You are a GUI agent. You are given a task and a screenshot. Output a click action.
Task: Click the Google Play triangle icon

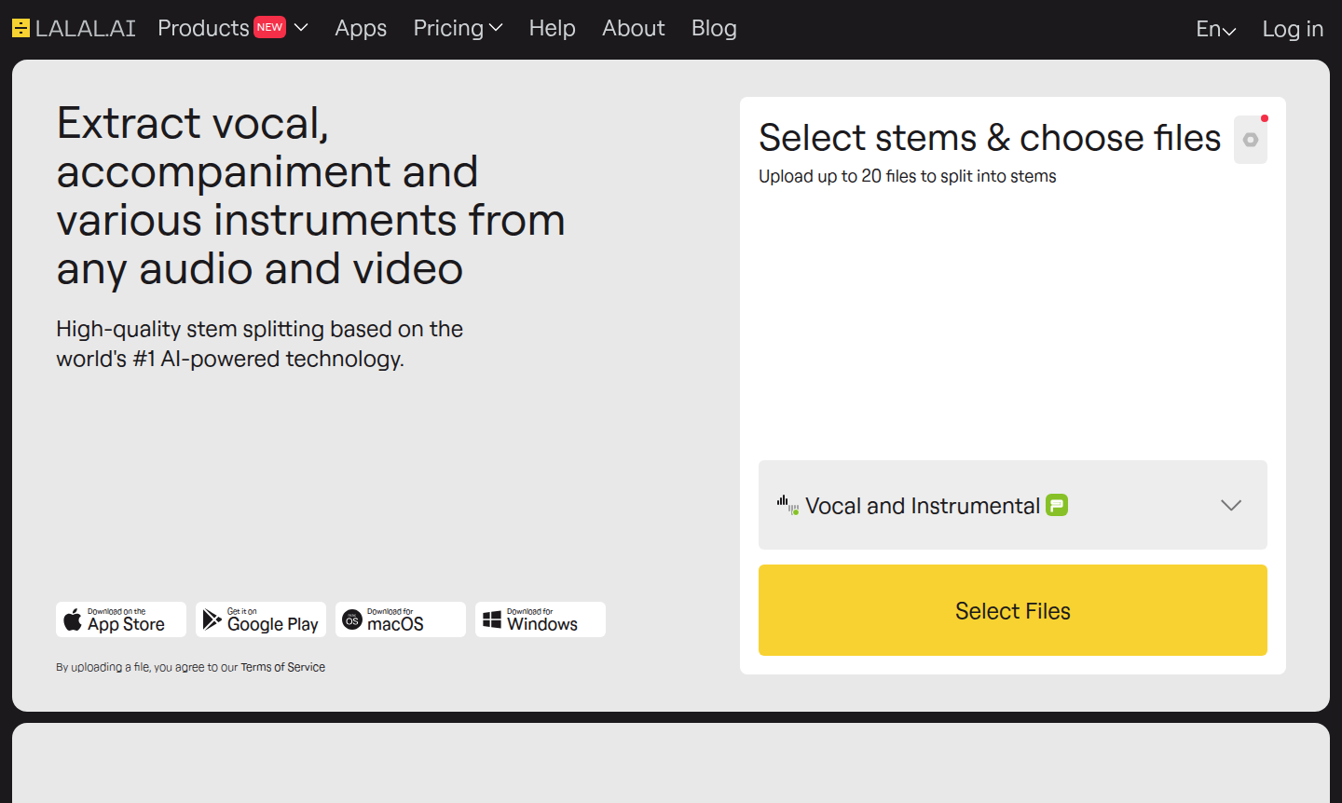pyautogui.click(x=212, y=619)
